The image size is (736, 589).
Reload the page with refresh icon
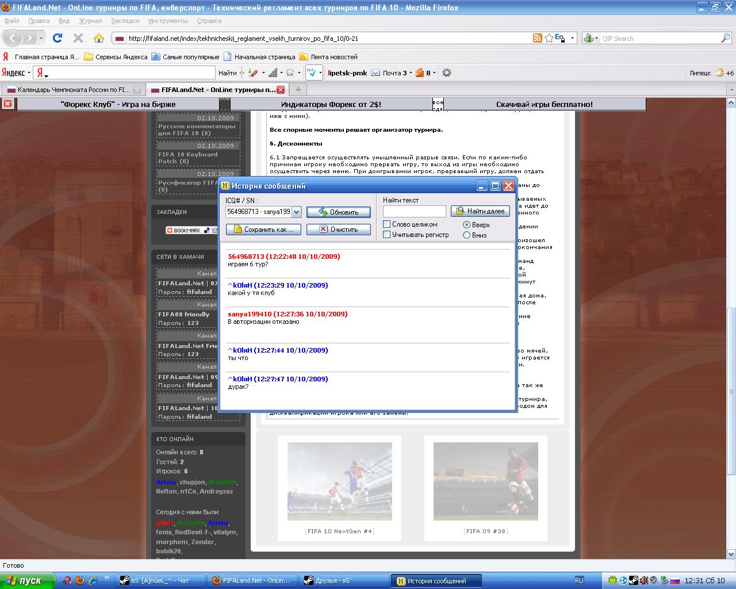(57, 38)
